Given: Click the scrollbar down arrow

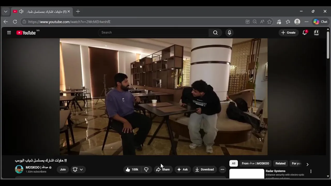Looking at the screenshot, I should 328,176.
